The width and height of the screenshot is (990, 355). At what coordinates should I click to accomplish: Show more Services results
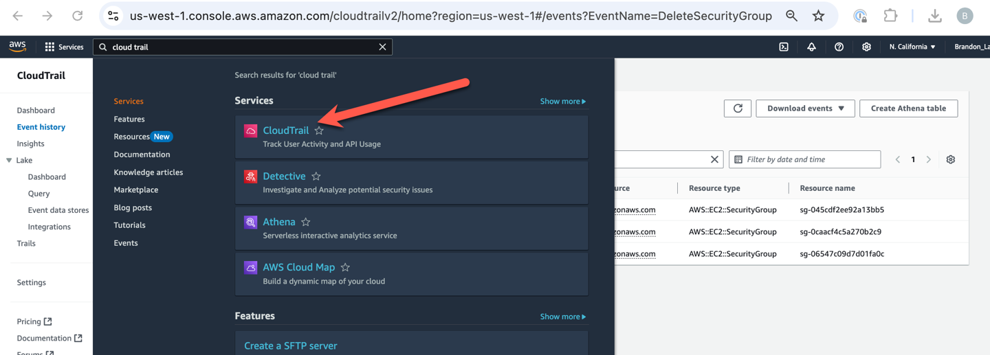563,101
